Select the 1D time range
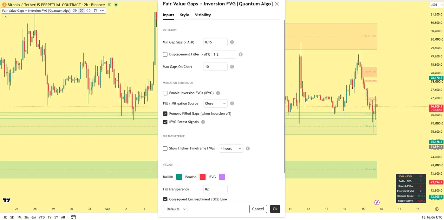This screenshot has height=220, width=444. pos(5,217)
